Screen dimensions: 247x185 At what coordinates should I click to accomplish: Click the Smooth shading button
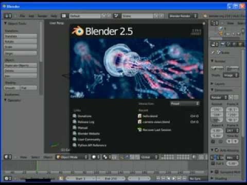pyautogui.click(x=12, y=88)
